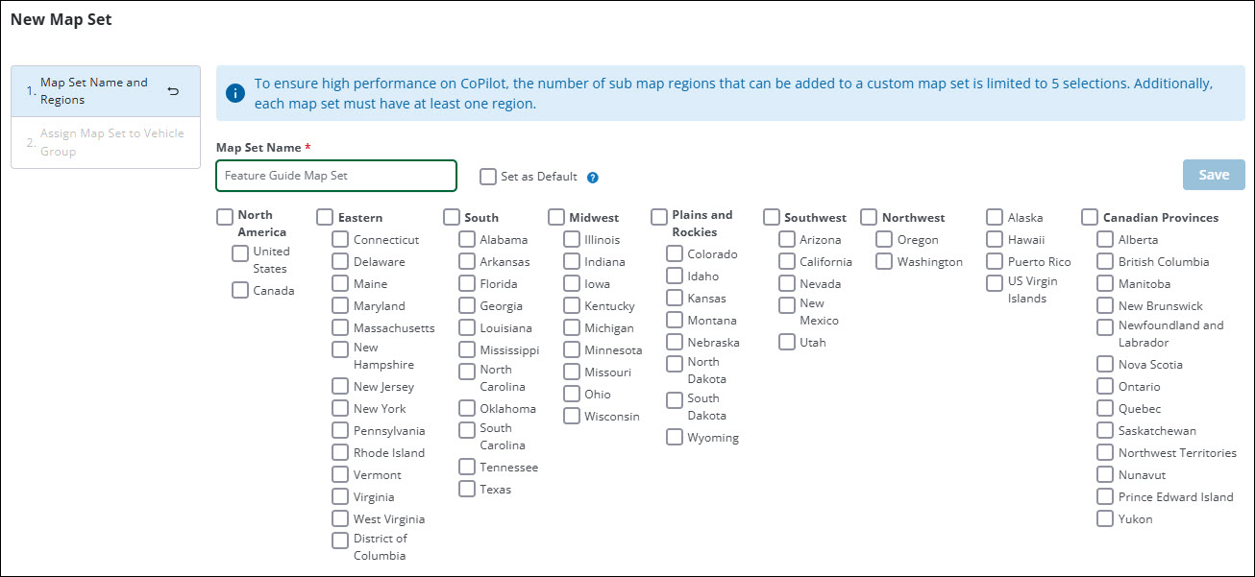
Task: Check the entire Eastern region
Action: (324, 217)
